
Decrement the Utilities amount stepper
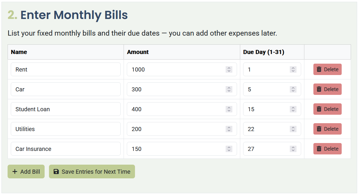click(229, 130)
